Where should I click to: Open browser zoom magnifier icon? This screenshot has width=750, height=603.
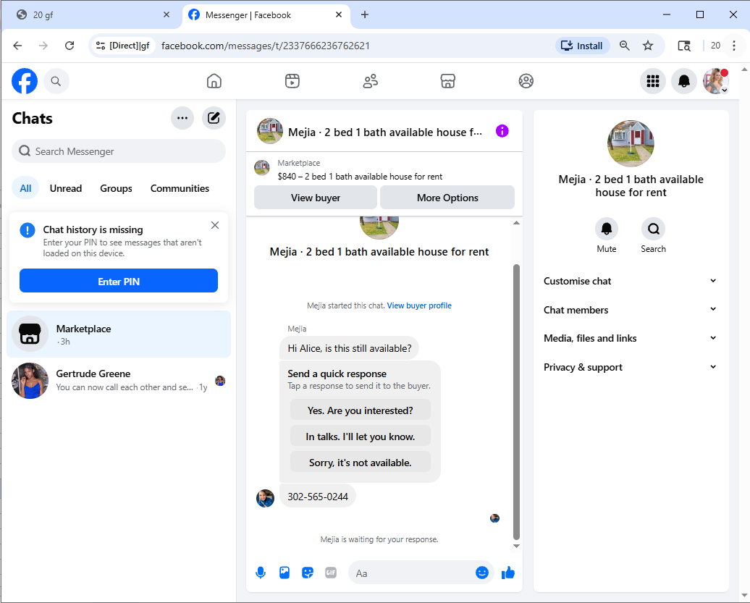pyautogui.click(x=624, y=46)
